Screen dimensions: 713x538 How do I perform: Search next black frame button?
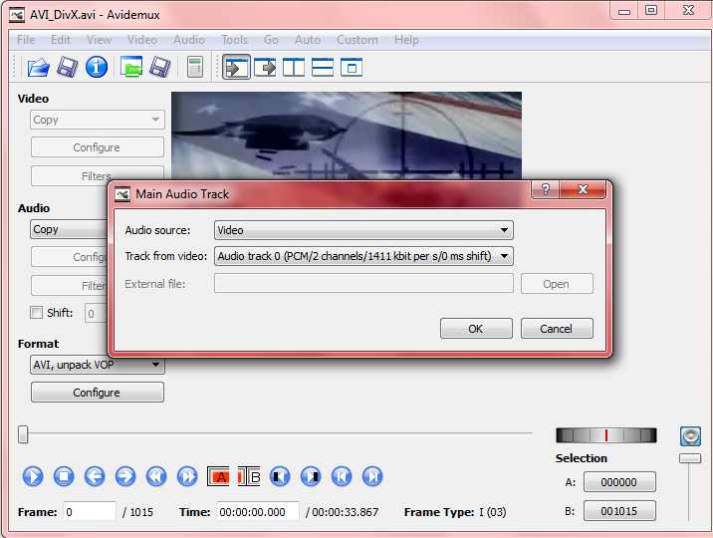[x=311, y=476]
